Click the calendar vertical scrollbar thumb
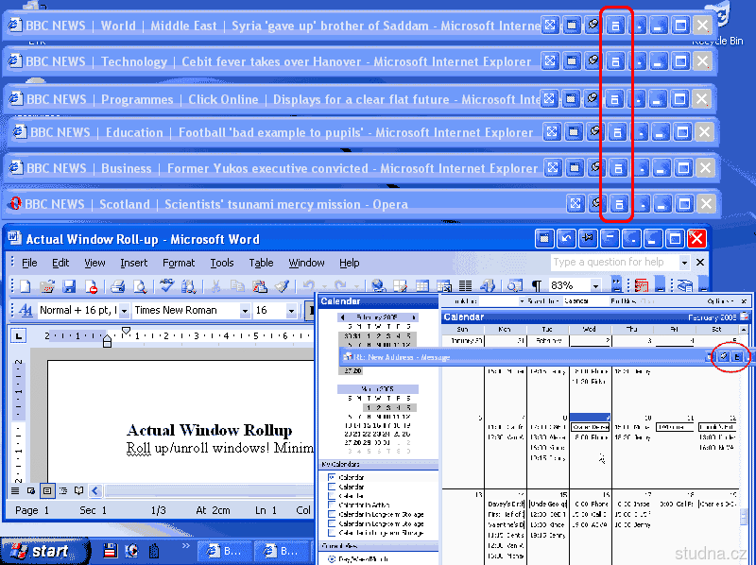The width and height of the screenshot is (756, 565). pyautogui.click(x=745, y=516)
